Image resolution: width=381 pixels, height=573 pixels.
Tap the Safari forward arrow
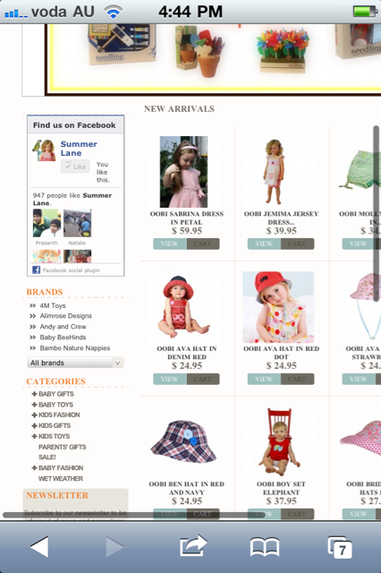(x=114, y=546)
